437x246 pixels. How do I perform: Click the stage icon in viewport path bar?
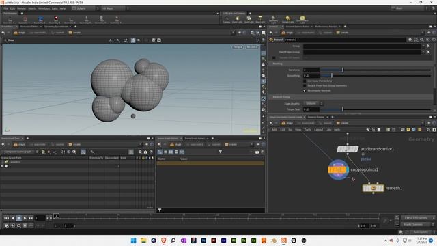[19, 33]
